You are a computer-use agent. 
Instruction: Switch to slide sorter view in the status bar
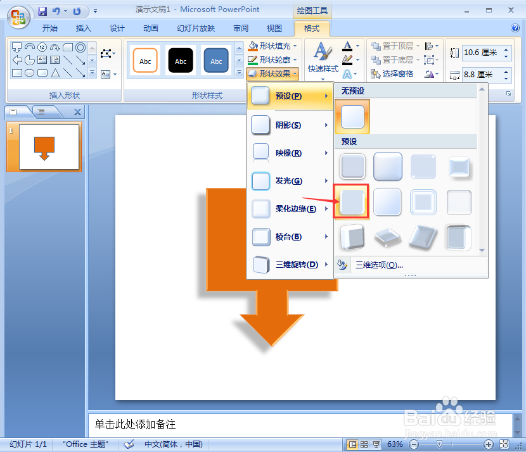click(x=364, y=444)
